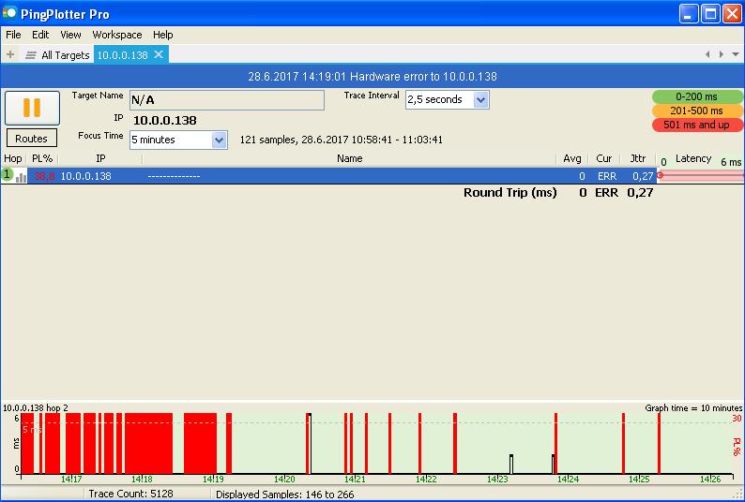Toggle the hop 1 timeline graph bar icon

pyautogui.click(x=21, y=177)
